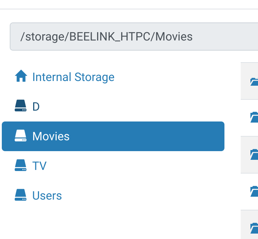Select the D drive label
The height and width of the screenshot is (239, 258).
click(36, 107)
